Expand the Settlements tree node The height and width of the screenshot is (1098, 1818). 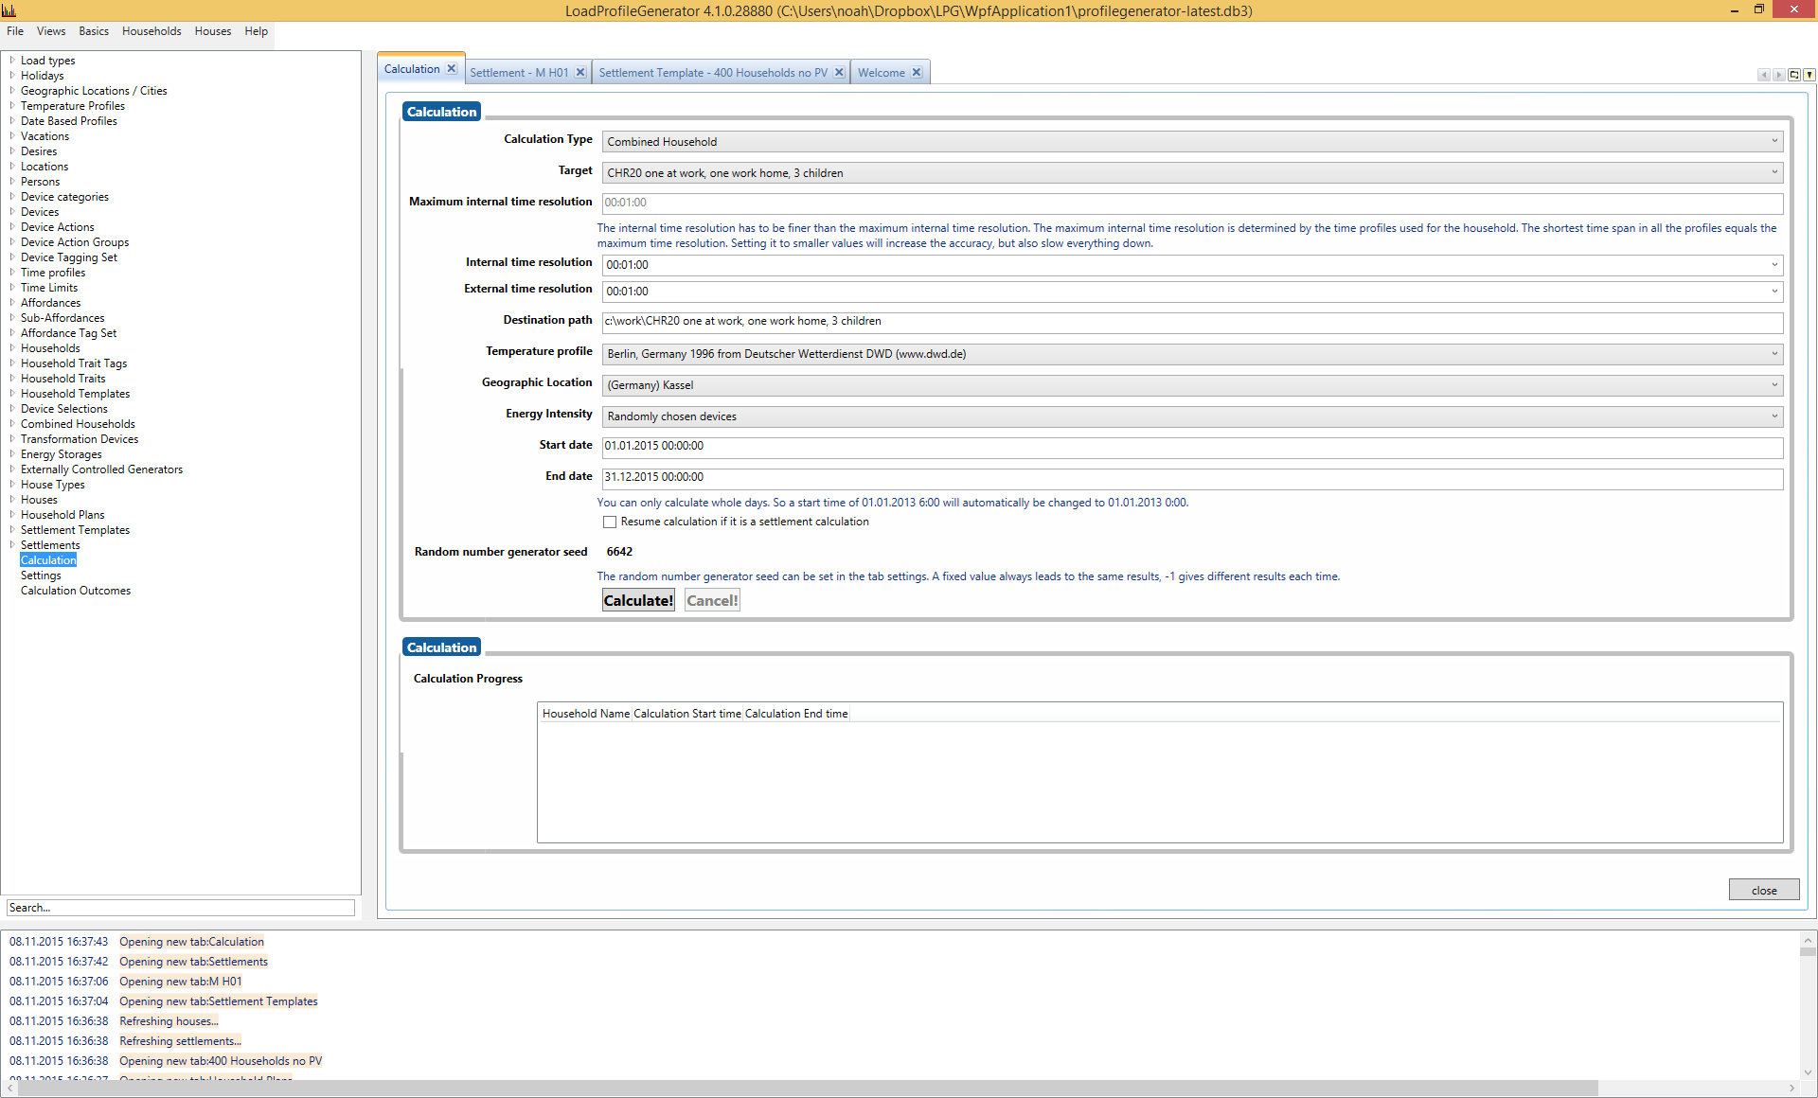coord(12,545)
